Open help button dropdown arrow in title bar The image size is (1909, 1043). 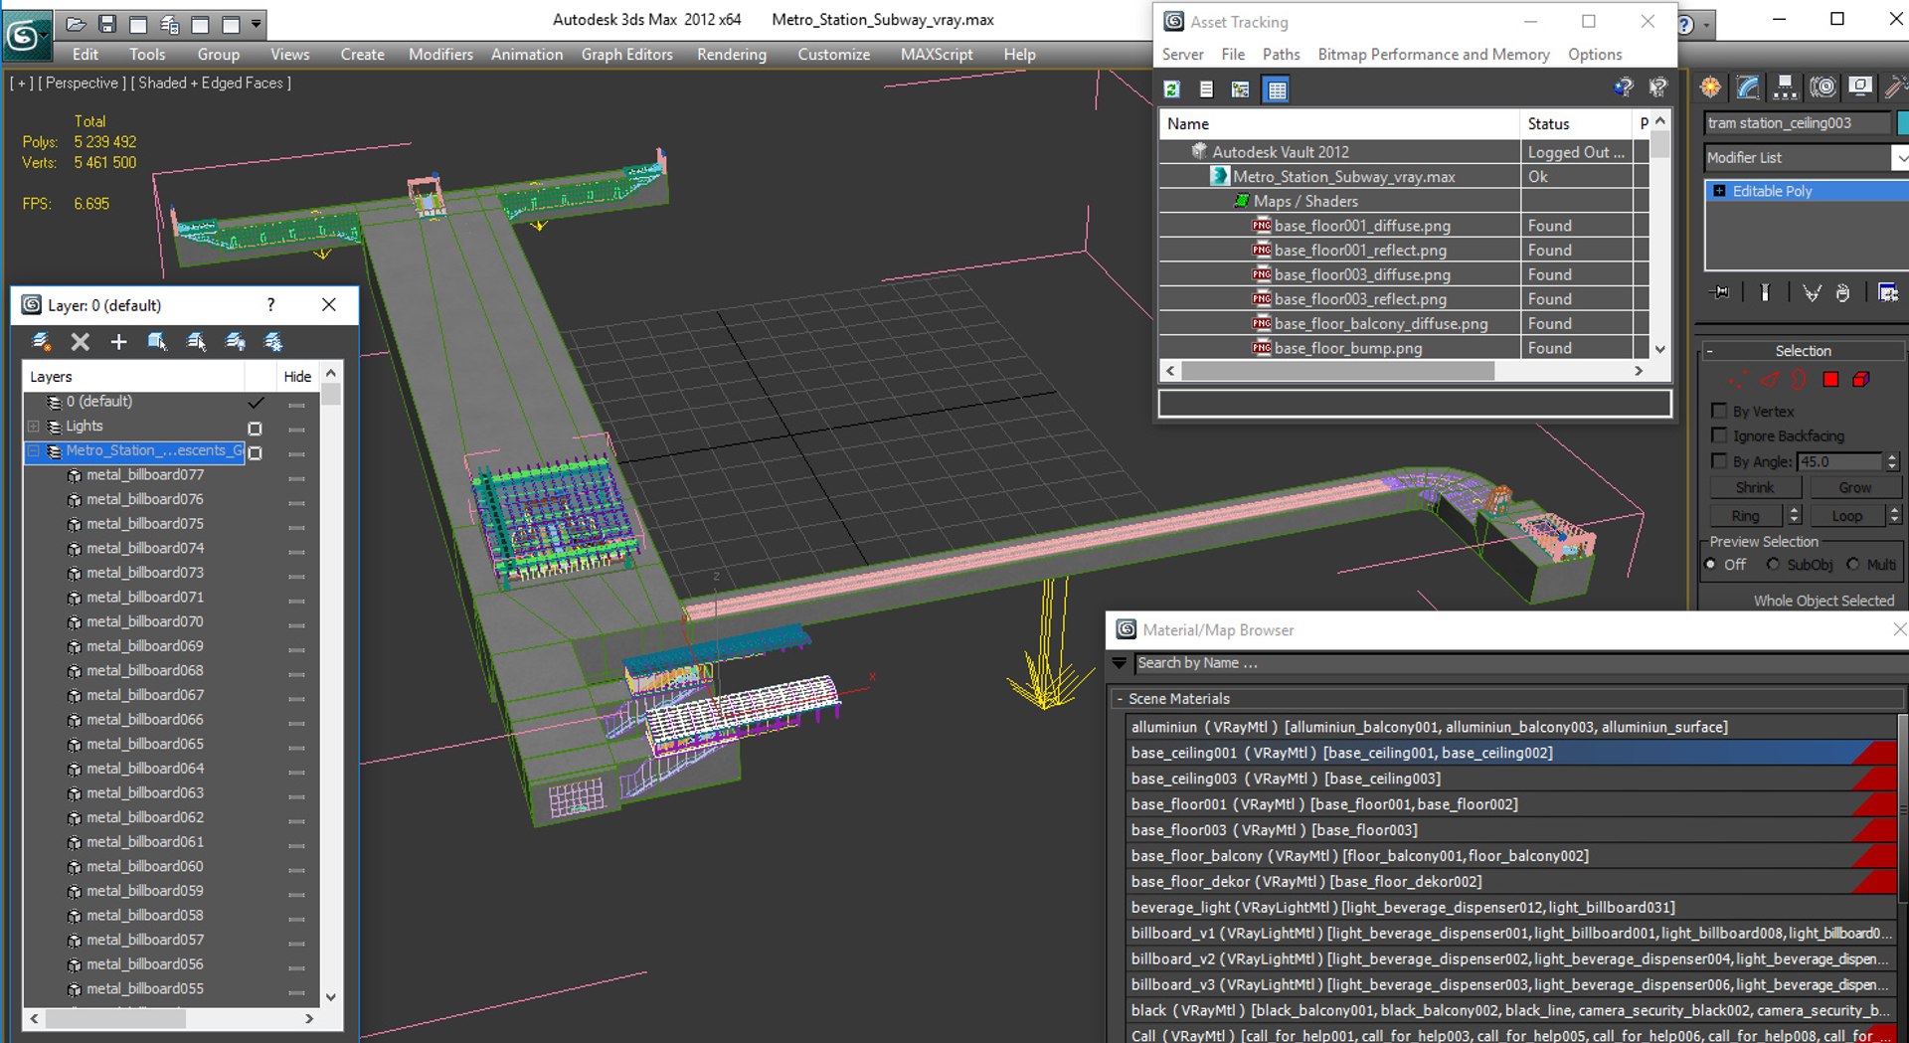[1706, 25]
